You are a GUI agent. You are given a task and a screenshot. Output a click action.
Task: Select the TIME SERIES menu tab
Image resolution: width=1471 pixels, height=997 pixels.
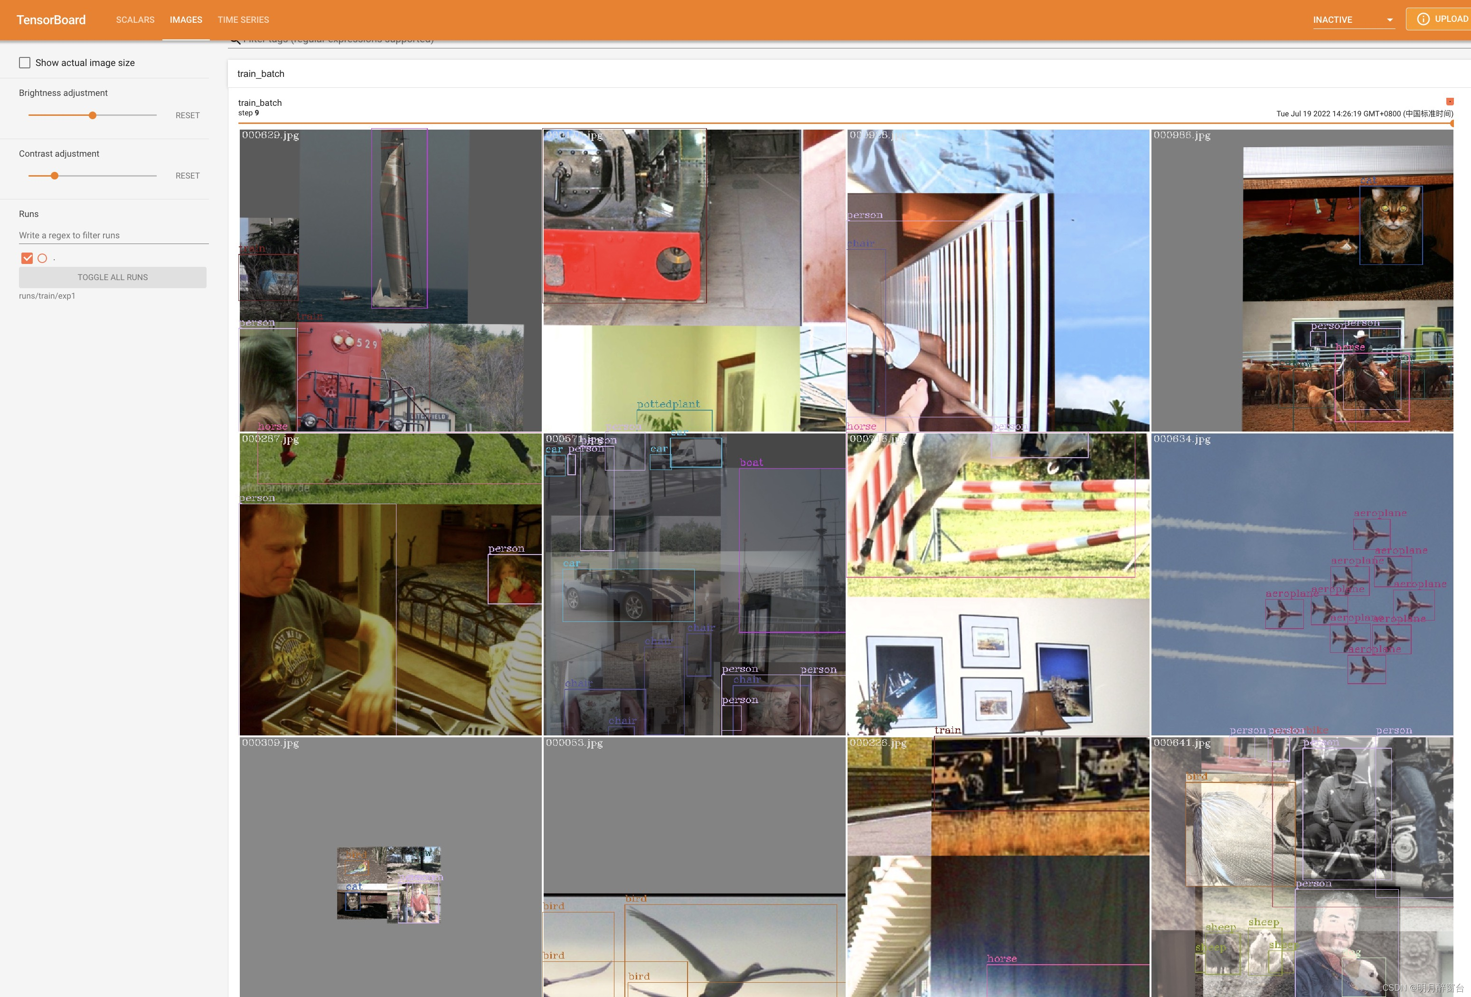pyautogui.click(x=243, y=19)
